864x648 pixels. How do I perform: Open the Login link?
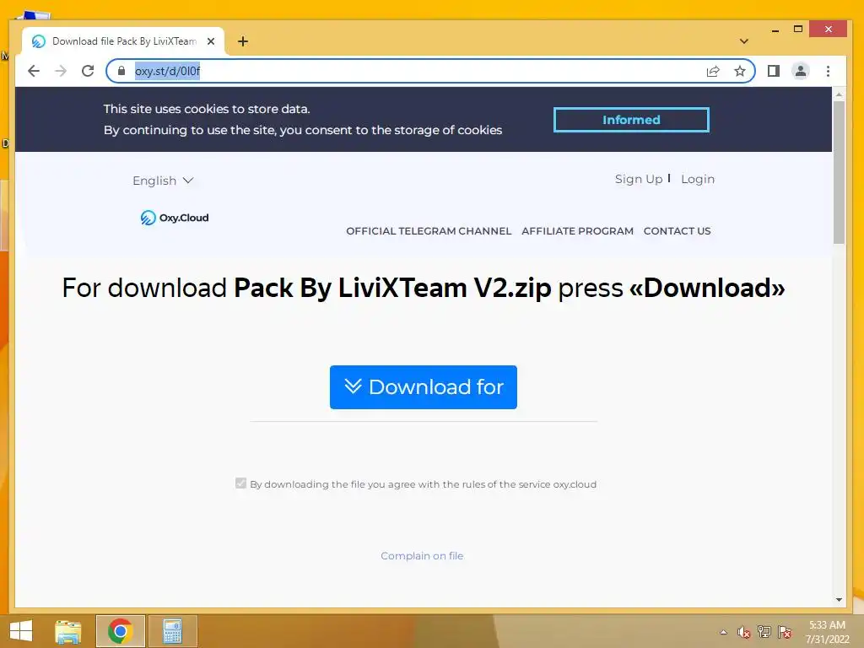coord(698,179)
